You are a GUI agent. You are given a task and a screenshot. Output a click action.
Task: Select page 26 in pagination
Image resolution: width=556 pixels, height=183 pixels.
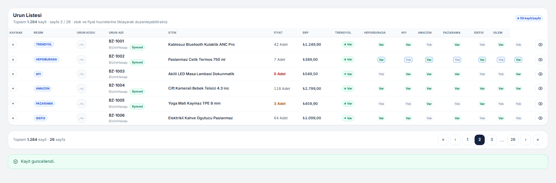click(x=513, y=140)
